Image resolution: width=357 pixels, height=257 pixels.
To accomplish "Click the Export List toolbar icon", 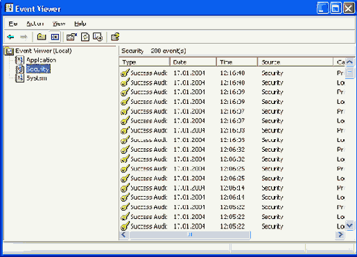I will pyautogui.click(x=98, y=37).
